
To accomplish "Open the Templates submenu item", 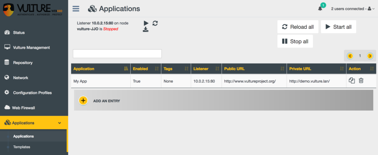I will point(22,147).
